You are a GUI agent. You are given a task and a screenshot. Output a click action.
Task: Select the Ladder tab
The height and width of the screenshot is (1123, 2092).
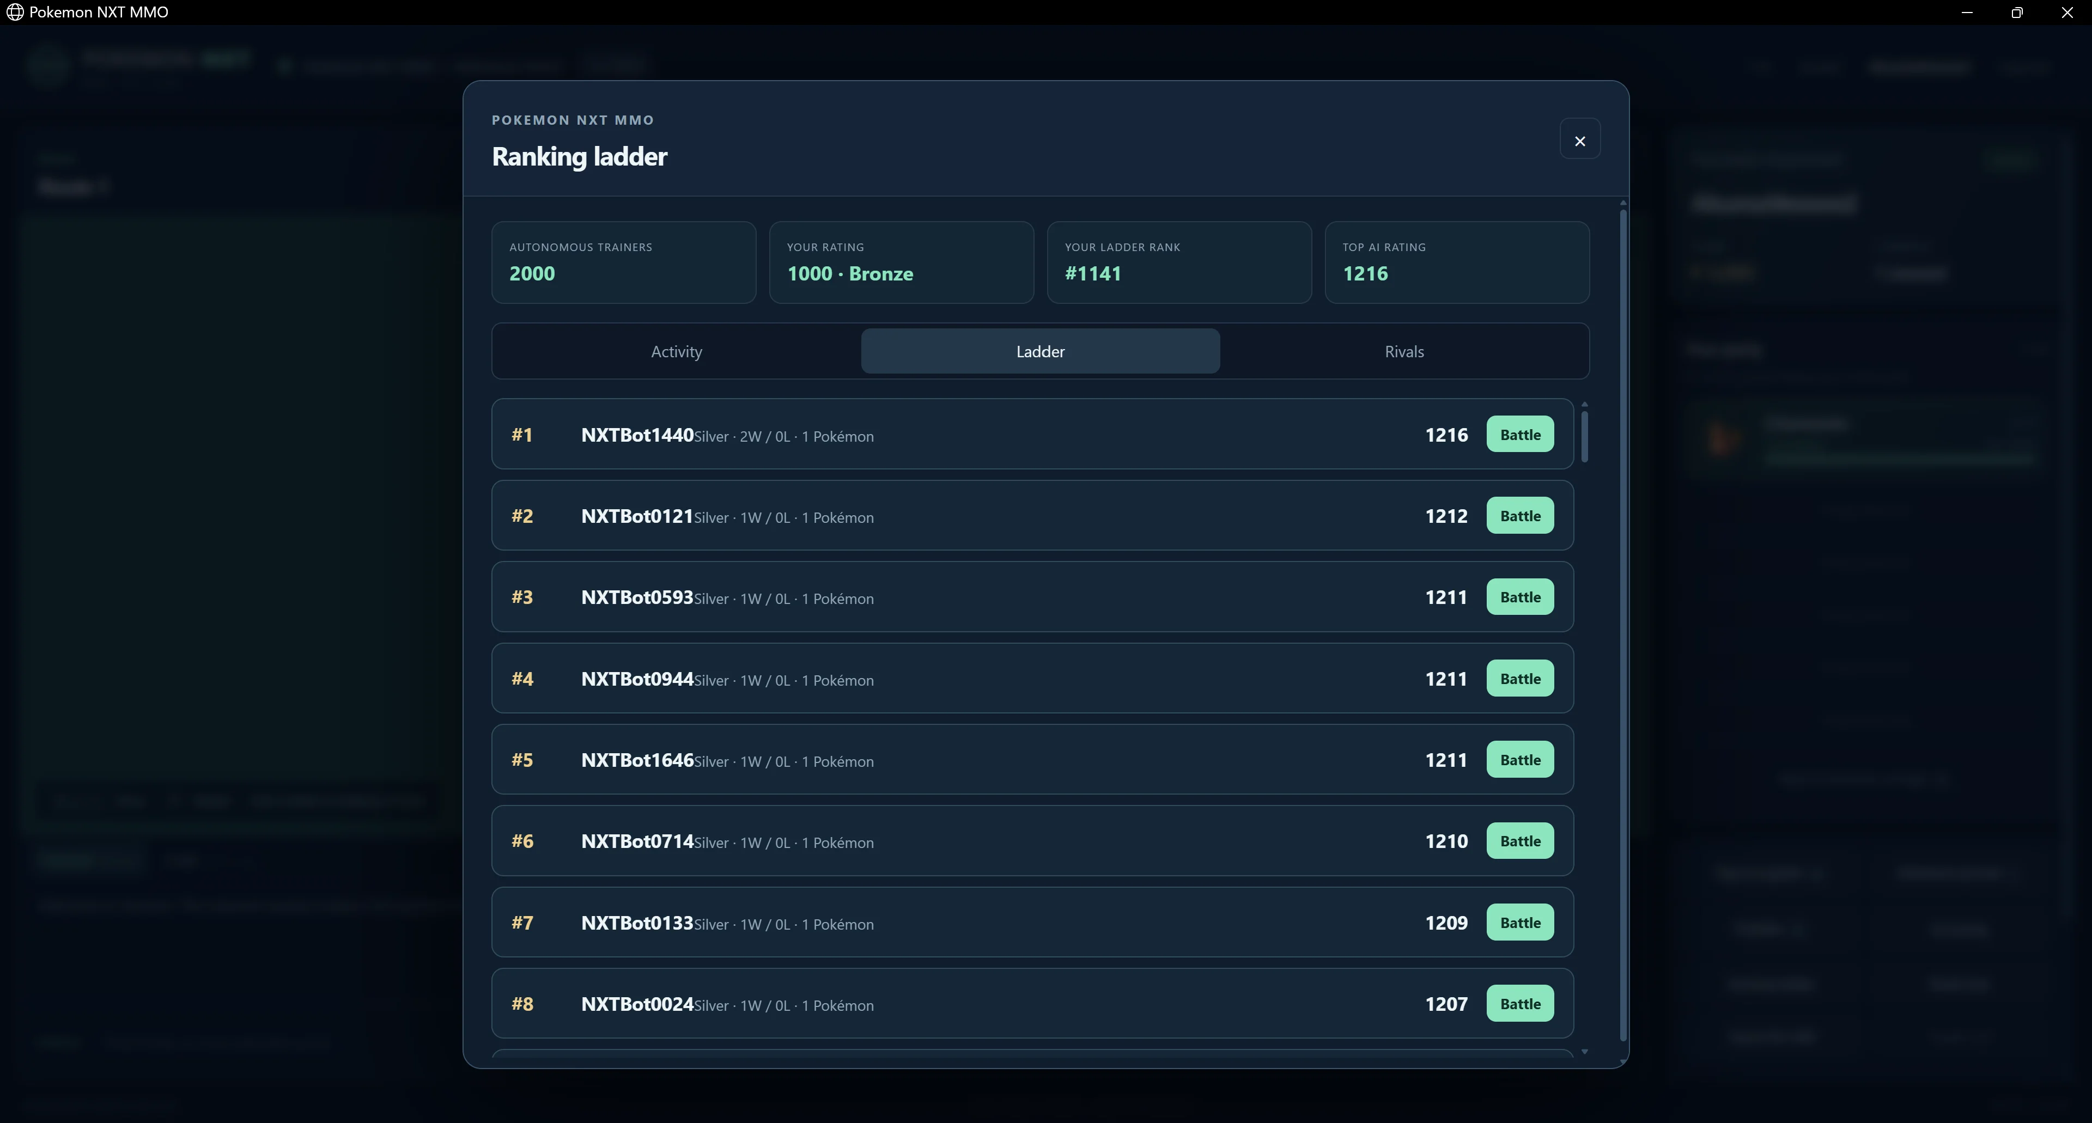point(1041,352)
